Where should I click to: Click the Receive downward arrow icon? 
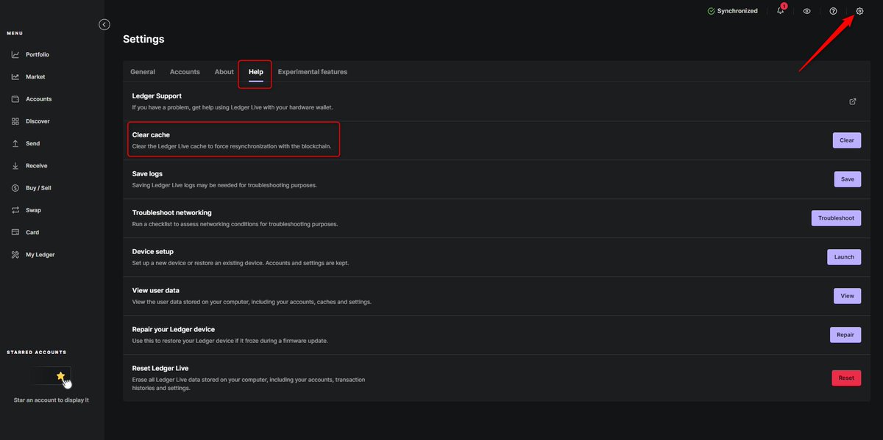15,166
